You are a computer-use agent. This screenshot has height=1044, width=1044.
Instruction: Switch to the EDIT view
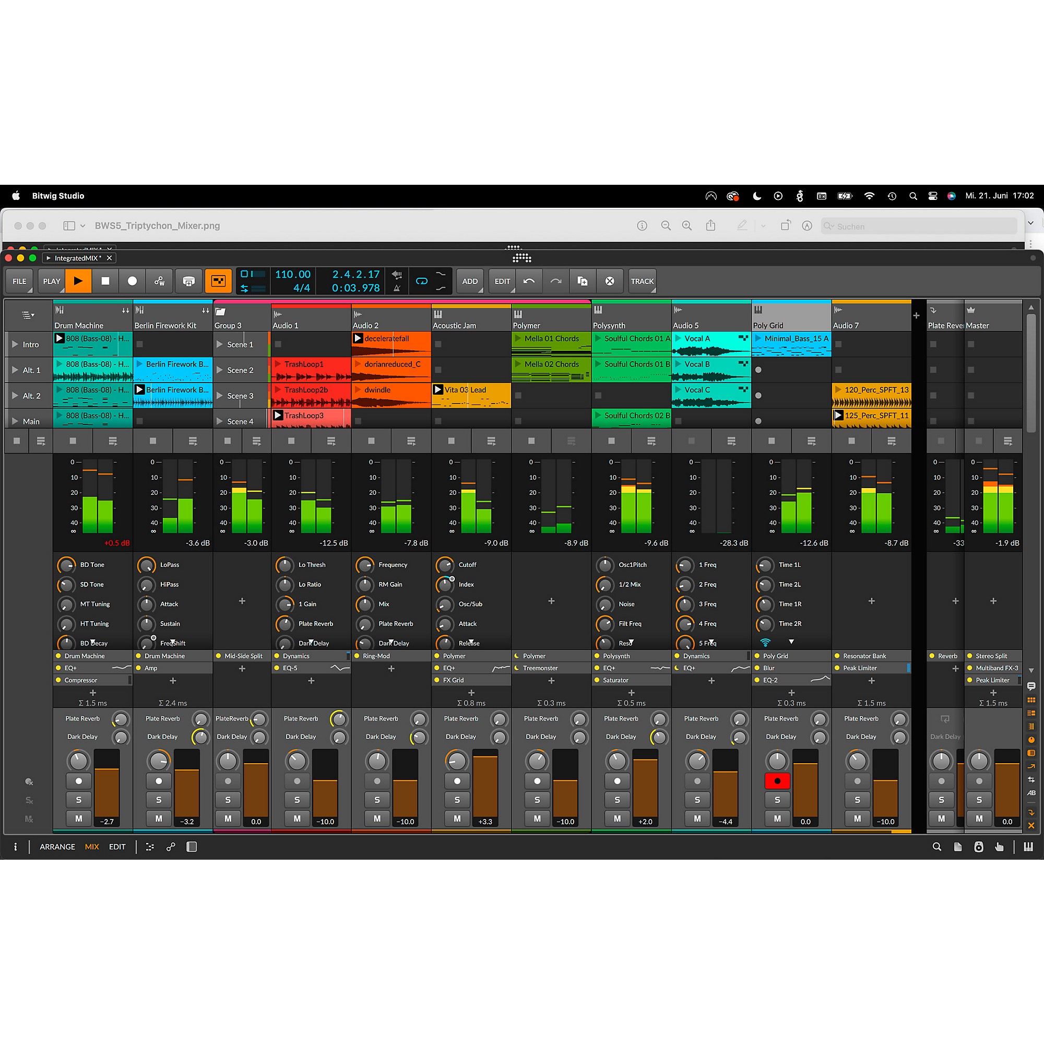[x=117, y=847]
